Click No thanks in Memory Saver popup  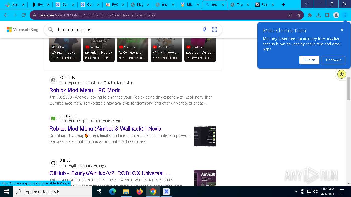coord(333,60)
